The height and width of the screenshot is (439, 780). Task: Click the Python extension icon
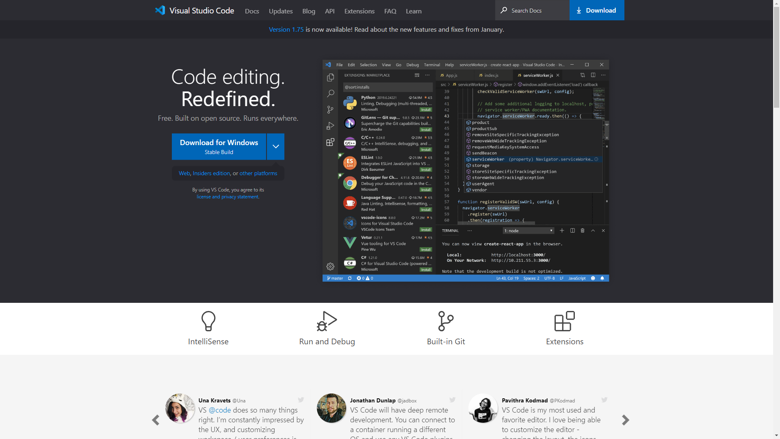pos(350,103)
